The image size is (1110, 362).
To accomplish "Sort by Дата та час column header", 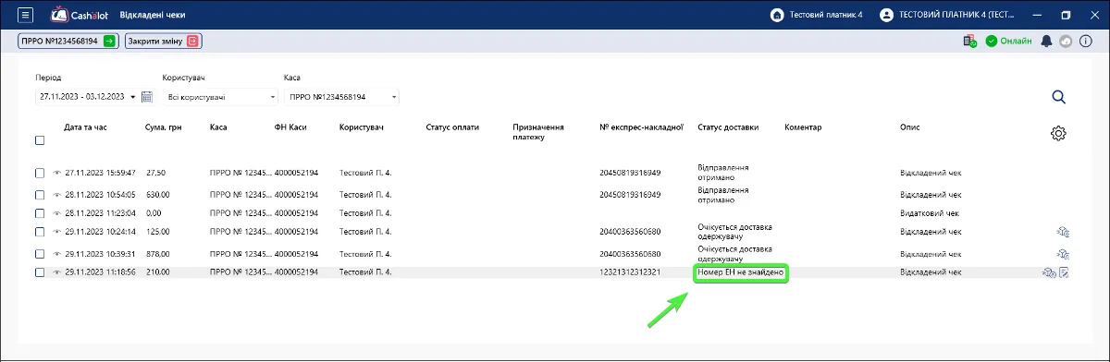I will [x=86, y=127].
